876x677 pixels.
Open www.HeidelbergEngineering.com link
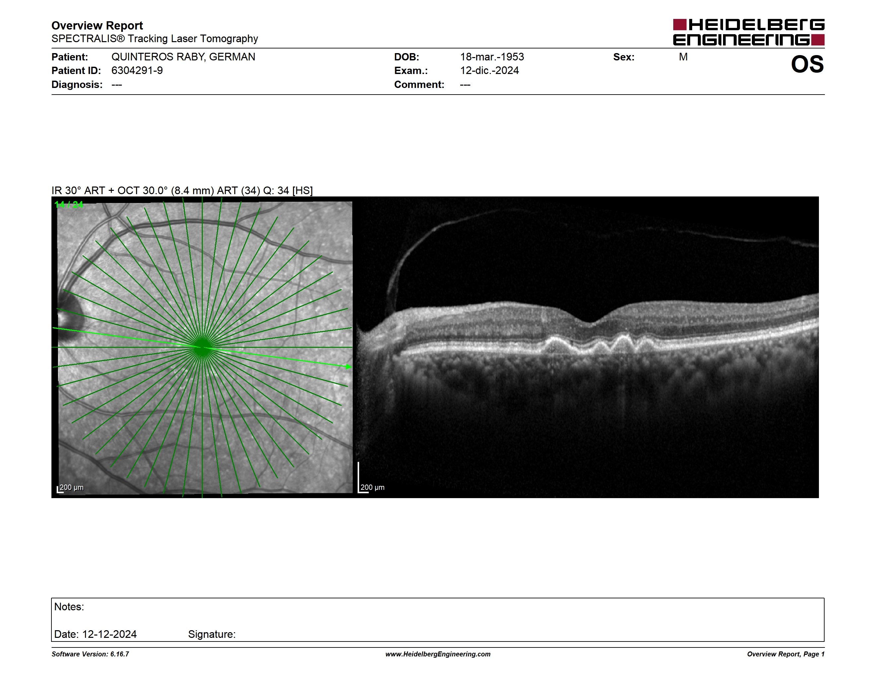(438, 654)
